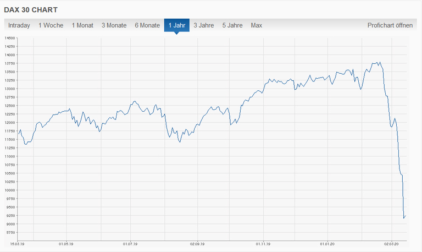This screenshot has width=422, height=252.
Task: Show the 1 Monat chart view
Action: coord(83,25)
